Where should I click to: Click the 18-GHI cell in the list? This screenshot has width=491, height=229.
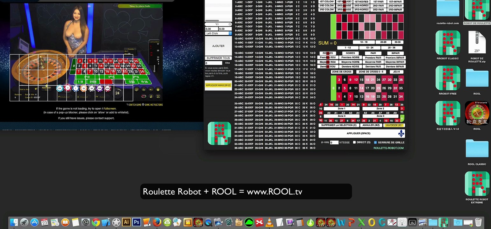coord(259,73)
